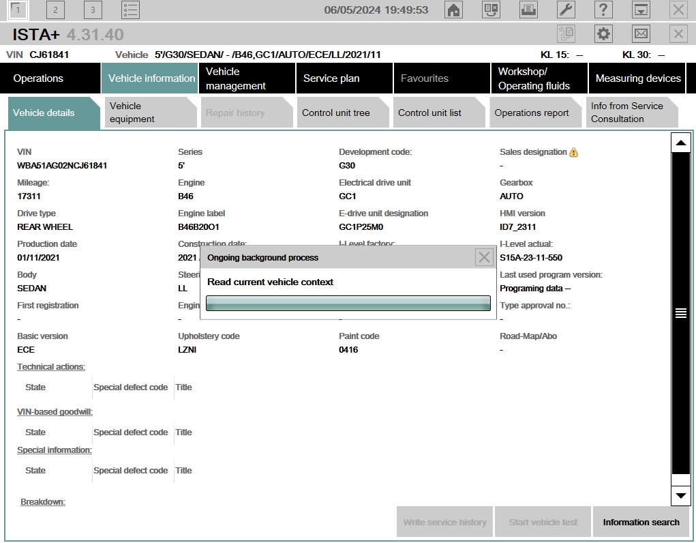
Task: Click the Information search button
Action: (x=641, y=522)
